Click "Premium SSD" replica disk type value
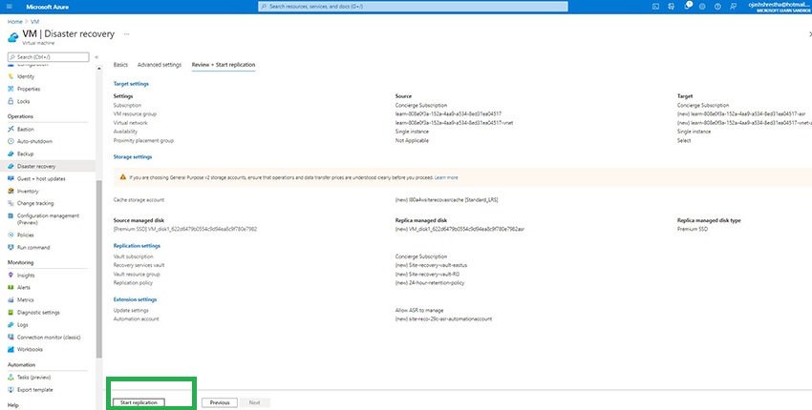This screenshot has height=410, width=812. 693,229
